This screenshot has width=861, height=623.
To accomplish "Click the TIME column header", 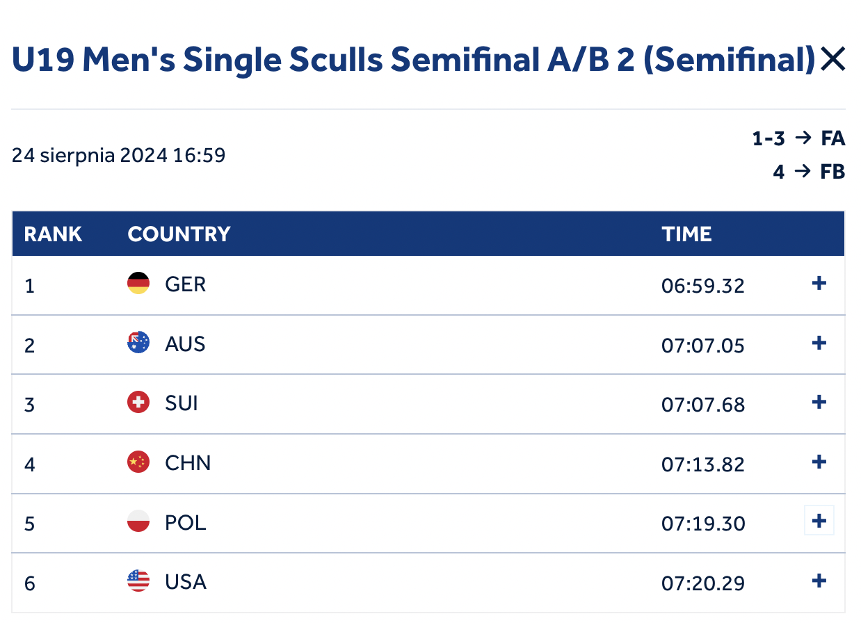I will (x=686, y=234).
